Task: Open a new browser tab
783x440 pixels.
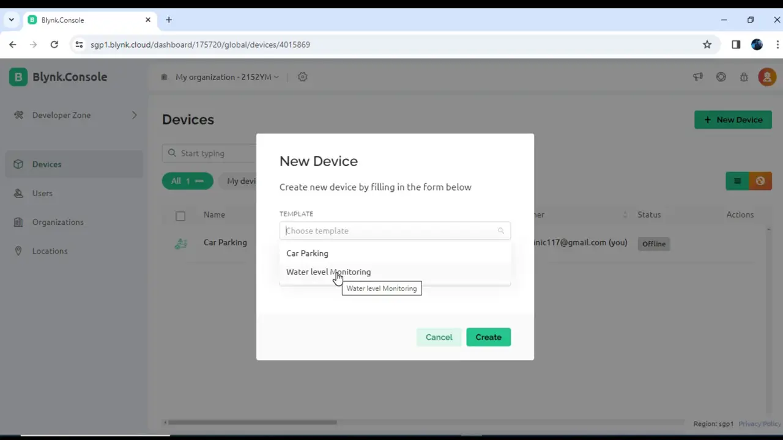Action: pyautogui.click(x=169, y=20)
